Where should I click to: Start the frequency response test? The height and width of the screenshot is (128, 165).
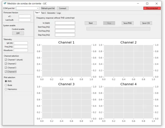click(90, 23)
